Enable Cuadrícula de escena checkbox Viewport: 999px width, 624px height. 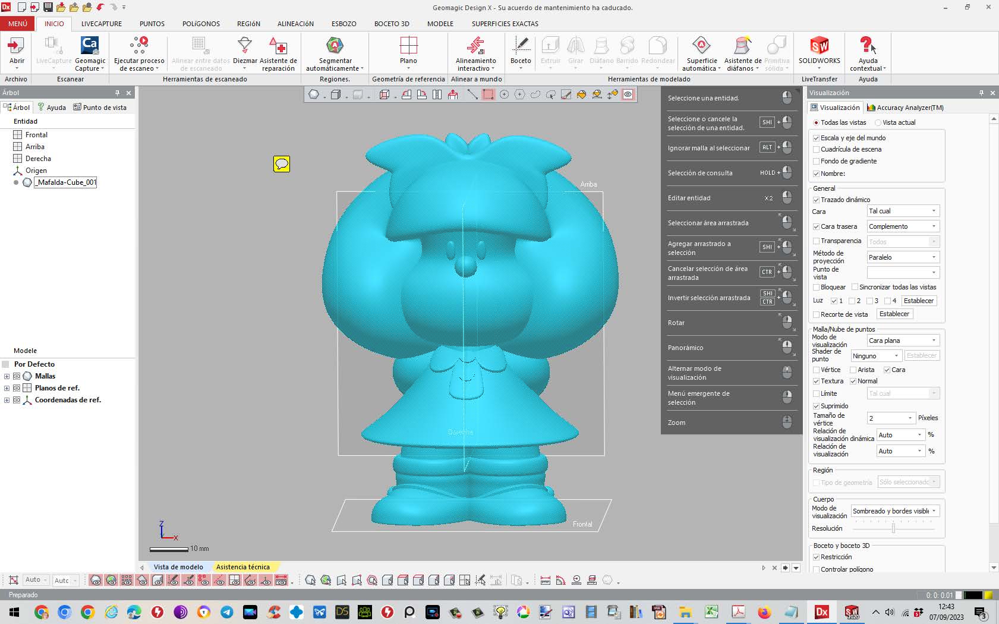817,150
